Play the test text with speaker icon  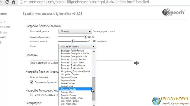coord(137,63)
